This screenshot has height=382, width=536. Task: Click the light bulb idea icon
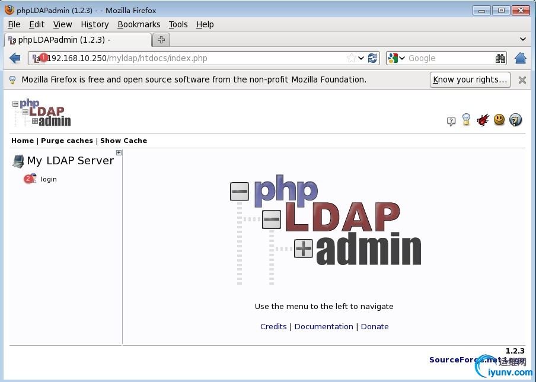(x=466, y=119)
